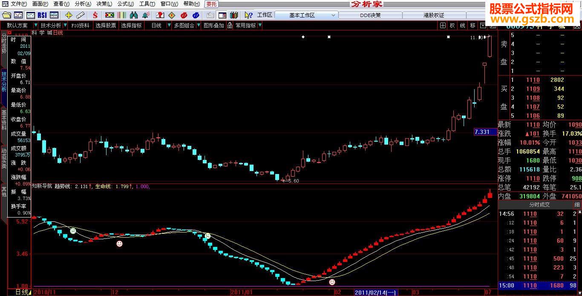
Task: Expand the 多图组合 dropdown arrow
Action: (198, 25)
